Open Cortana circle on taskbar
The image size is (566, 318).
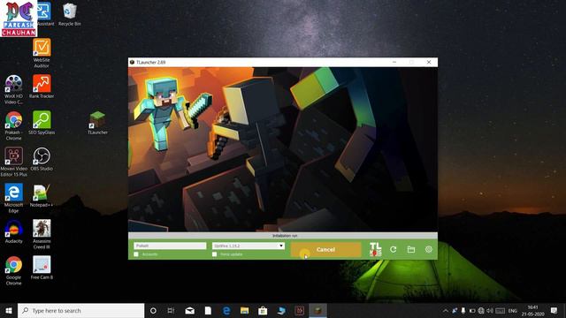tap(153, 310)
